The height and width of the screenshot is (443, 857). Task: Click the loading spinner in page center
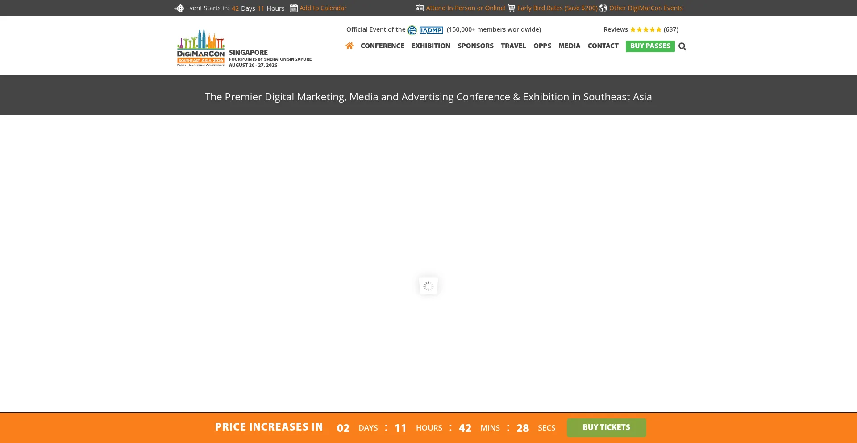428,286
